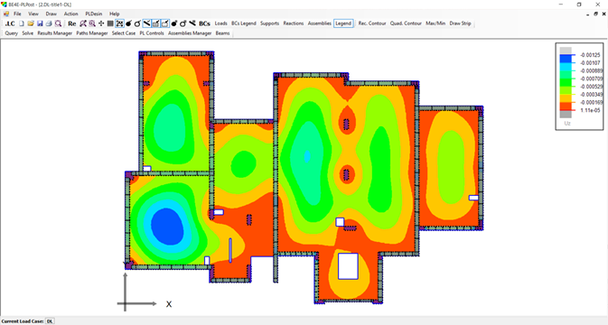The width and height of the screenshot is (608, 325).
Task: Toggle the first highlighted wall assembly icon
Action: [x=155, y=23]
